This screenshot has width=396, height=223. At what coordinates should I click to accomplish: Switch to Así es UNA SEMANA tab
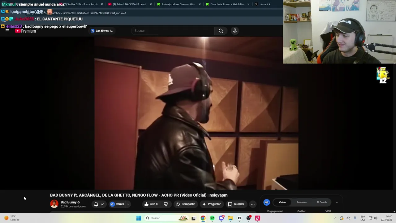coord(129,4)
